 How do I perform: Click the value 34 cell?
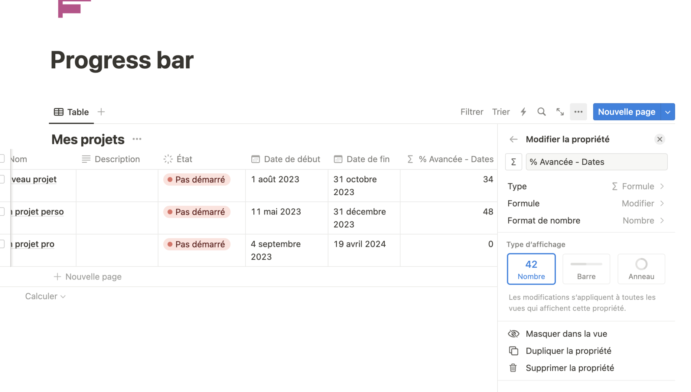click(x=449, y=186)
